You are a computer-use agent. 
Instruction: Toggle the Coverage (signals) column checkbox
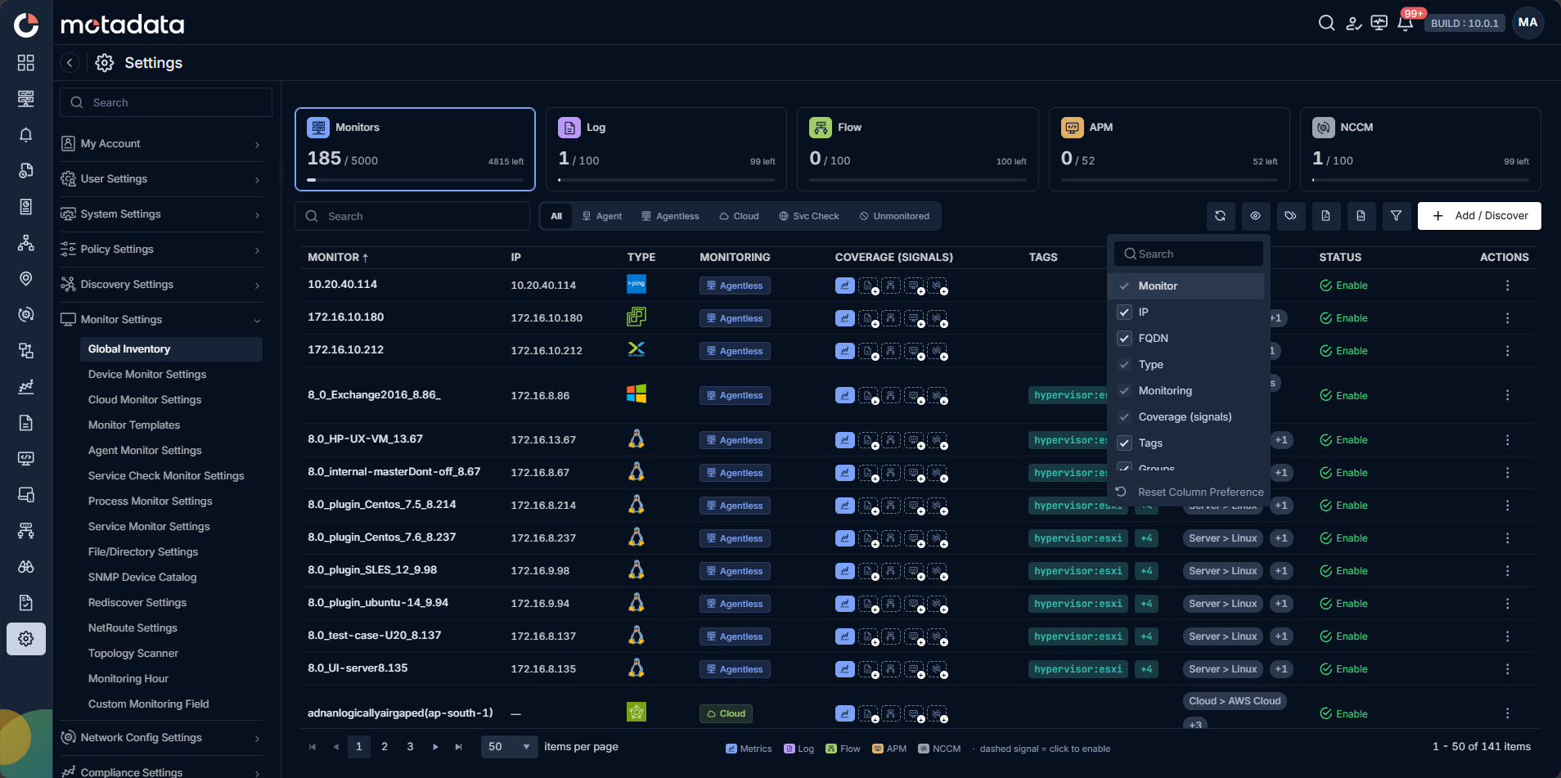pyautogui.click(x=1124, y=417)
